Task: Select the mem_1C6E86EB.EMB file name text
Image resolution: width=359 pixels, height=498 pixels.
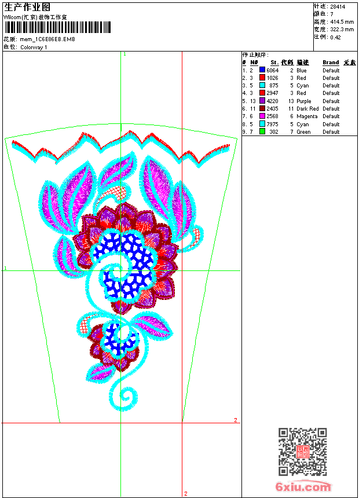Action: coord(47,39)
